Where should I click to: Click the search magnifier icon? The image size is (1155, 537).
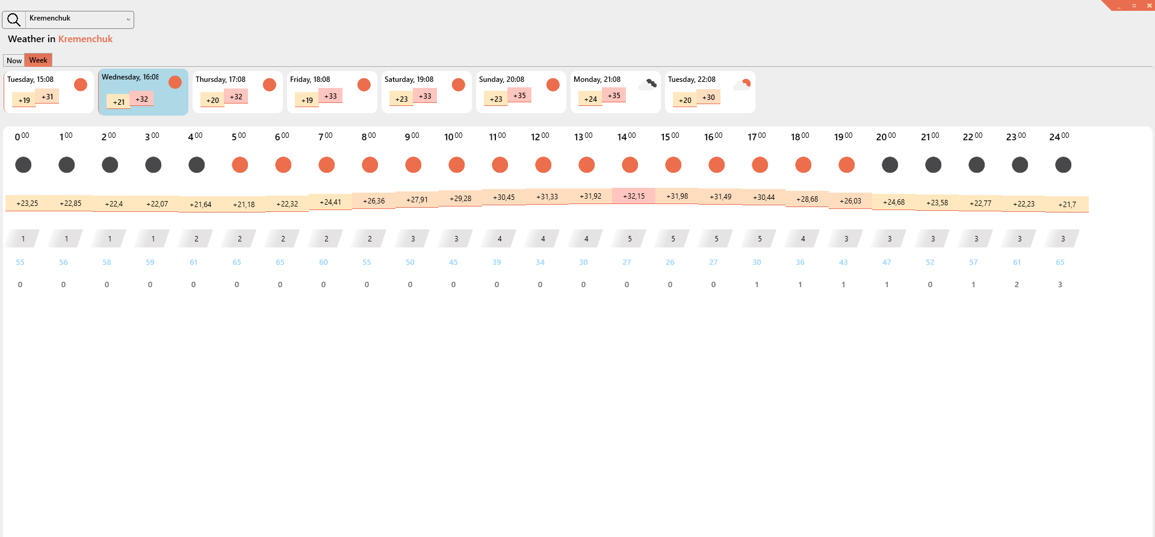click(x=14, y=20)
